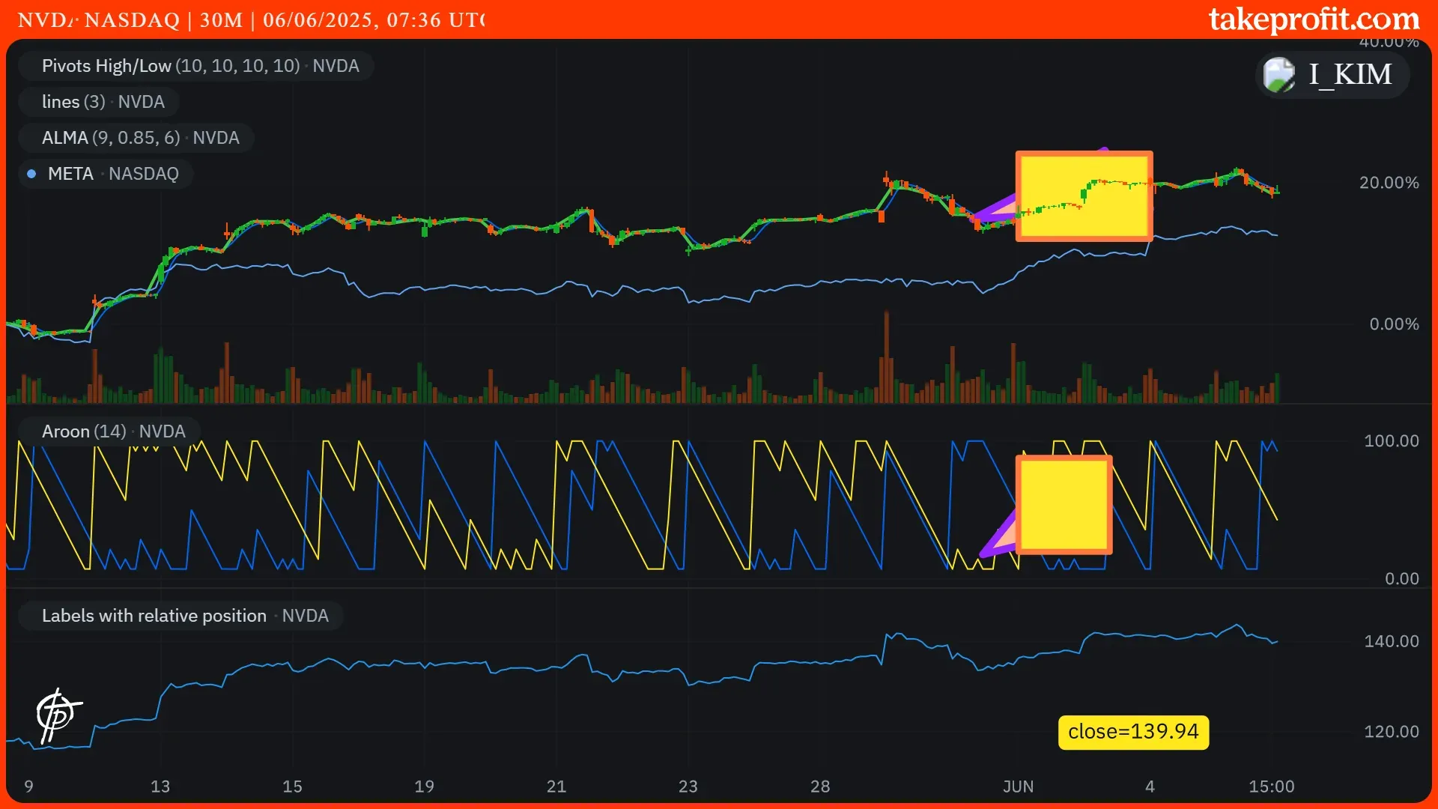Viewport: 1438px width, 809px height.
Task: Click the yellow highlight box on Aroon pane
Action: (x=1064, y=505)
